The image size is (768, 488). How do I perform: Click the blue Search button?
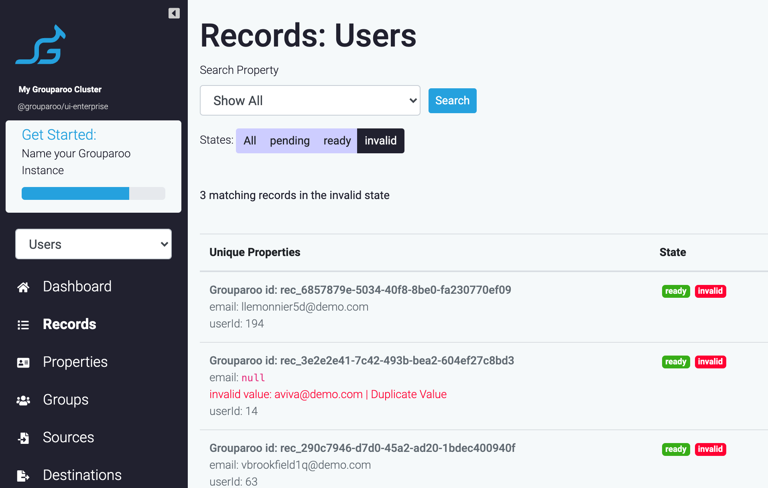click(x=452, y=101)
